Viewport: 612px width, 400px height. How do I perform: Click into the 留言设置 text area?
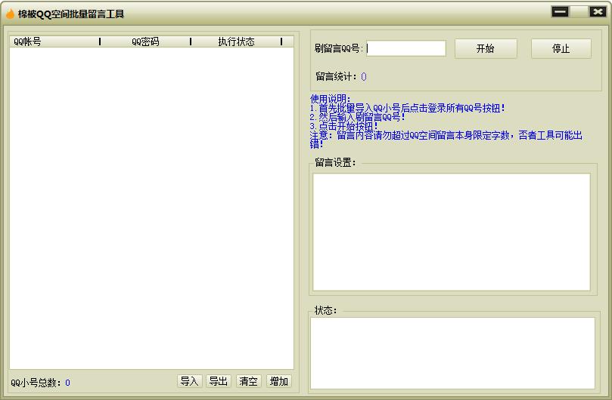(x=451, y=232)
